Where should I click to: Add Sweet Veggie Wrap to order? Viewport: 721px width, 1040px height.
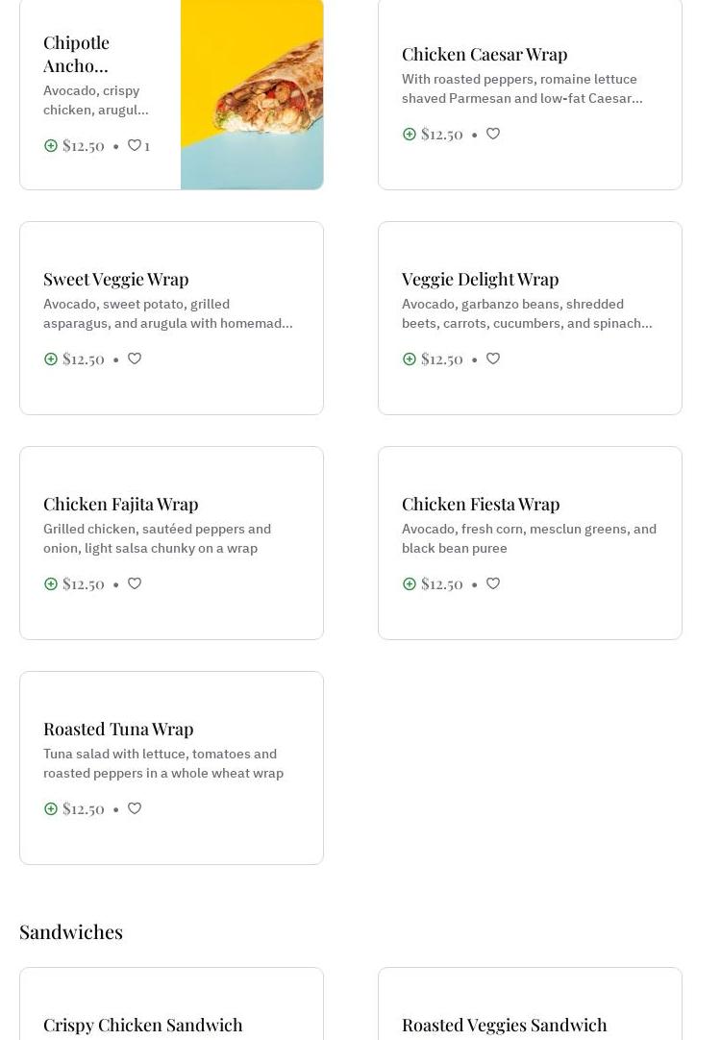pyautogui.click(x=51, y=359)
